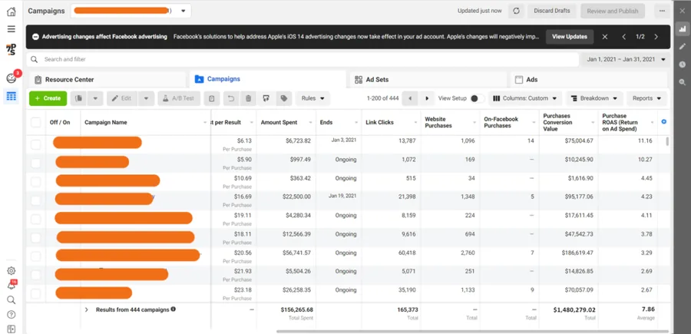Open the history clock icon in right rail
Image resolution: width=691 pixels, height=334 pixels.
(x=683, y=64)
